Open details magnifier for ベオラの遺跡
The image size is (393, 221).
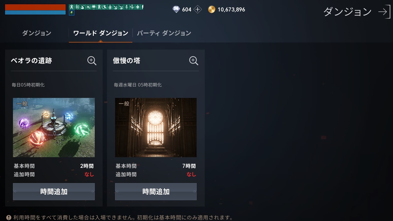click(92, 61)
